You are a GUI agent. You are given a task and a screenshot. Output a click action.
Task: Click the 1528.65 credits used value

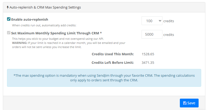pyautogui.click(x=148, y=54)
